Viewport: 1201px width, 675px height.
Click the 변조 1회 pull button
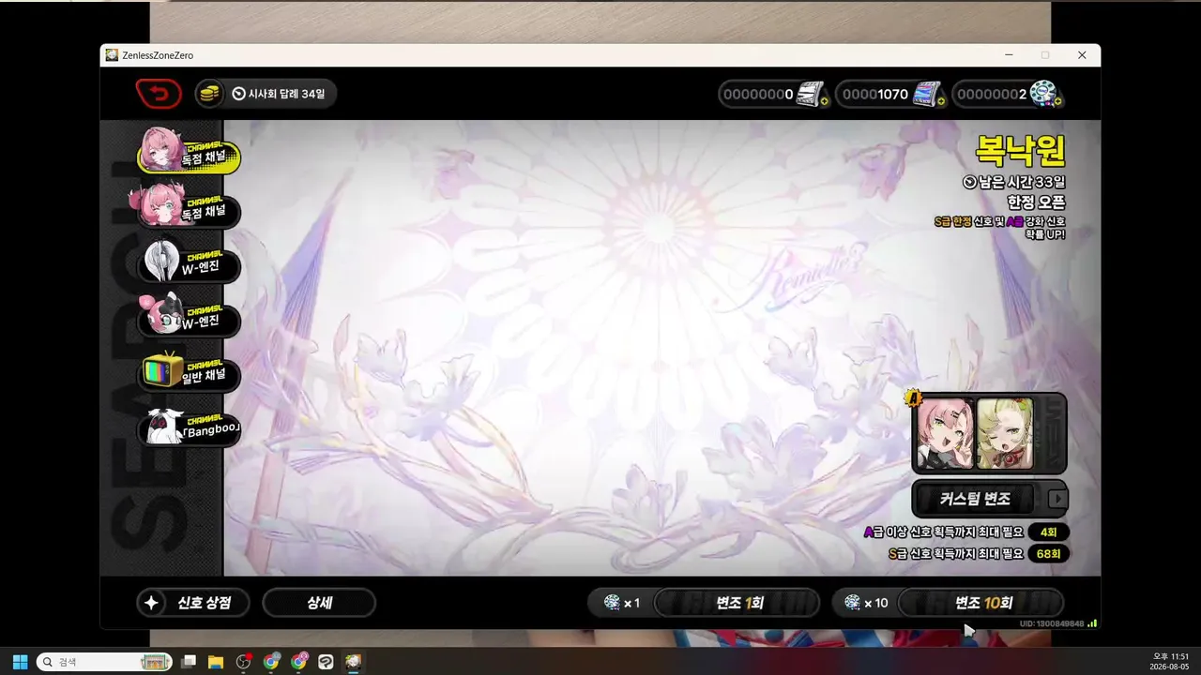pos(737,603)
